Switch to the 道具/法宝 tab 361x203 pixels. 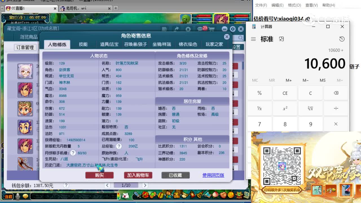point(109,45)
